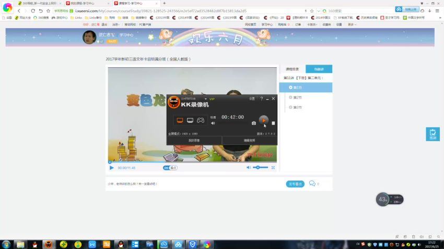The height and width of the screenshot is (249, 444).
Task: Open 编辑视频 tab in KK recorder
Action: coord(250,140)
